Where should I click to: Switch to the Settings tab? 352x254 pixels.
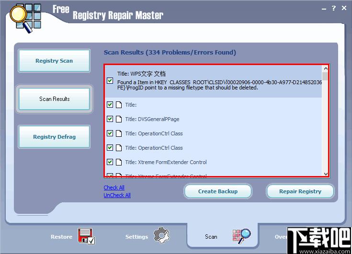tap(136, 237)
